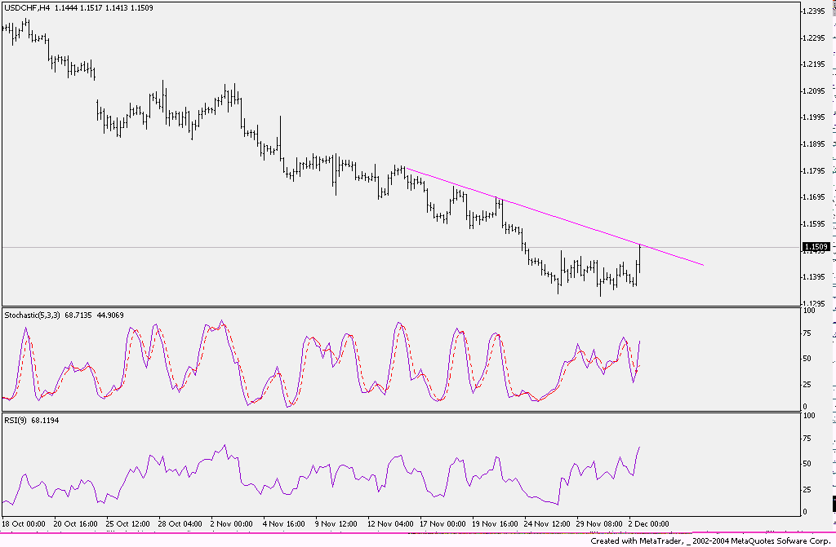Click the 20 Oct 16:00 time label
836x547 pixels.
[x=76, y=524]
